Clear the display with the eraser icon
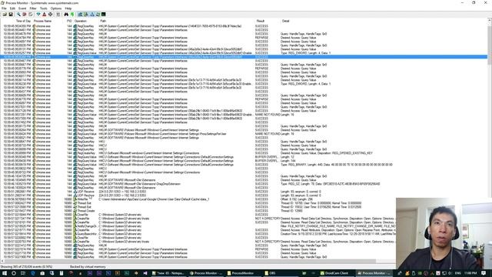Viewport: 492px width, 277px height. click(31, 15)
